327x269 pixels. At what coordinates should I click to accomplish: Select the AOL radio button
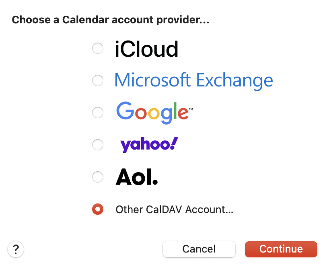tap(98, 177)
